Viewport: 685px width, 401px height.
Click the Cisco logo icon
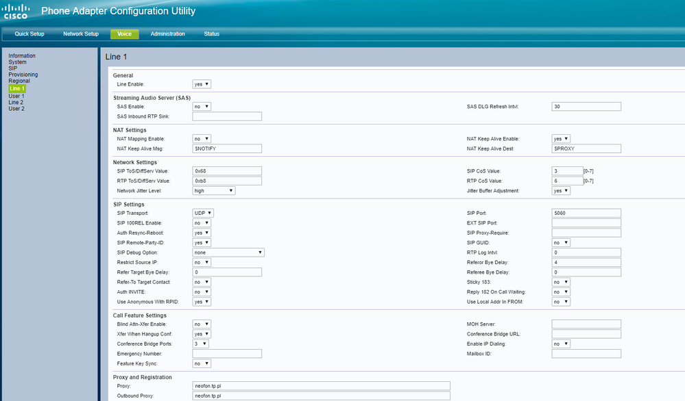click(16, 12)
